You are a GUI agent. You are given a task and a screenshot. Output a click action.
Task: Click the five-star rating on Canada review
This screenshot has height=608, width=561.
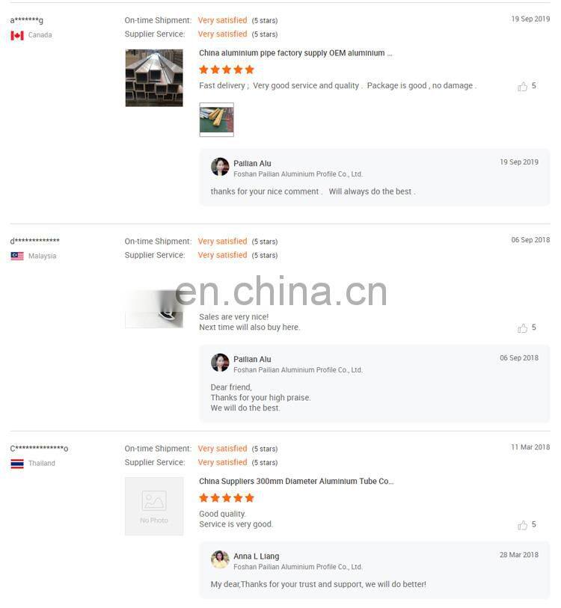pos(227,70)
